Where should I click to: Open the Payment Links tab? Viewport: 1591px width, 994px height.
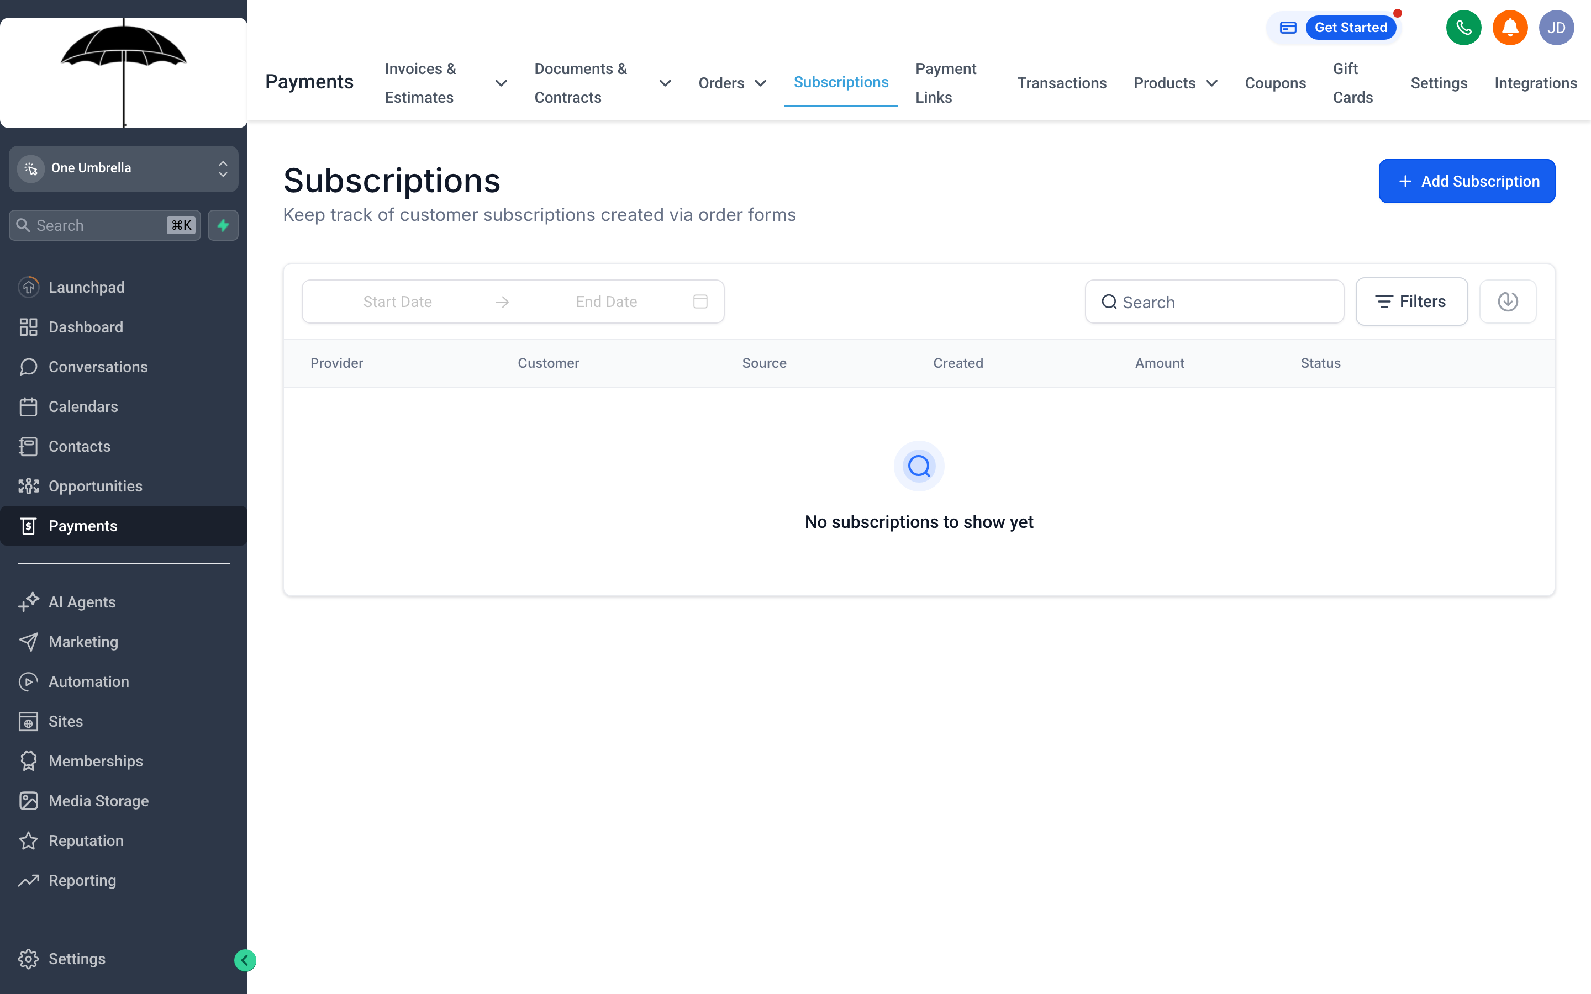click(946, 83)
